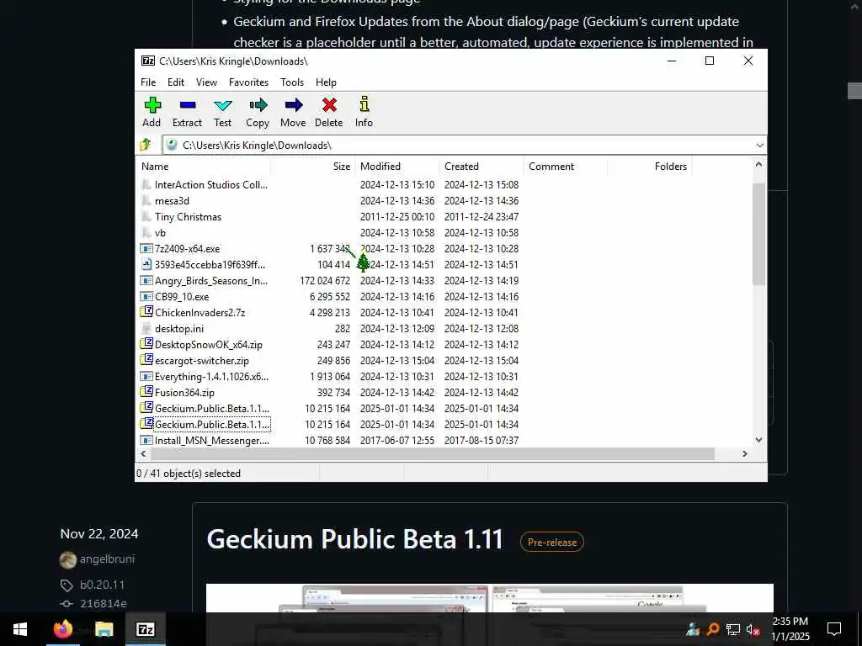
Task: Click the red Delete icon
Action: (x=329, y=105)
